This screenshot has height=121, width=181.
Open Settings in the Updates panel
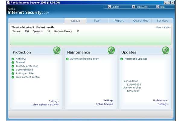pos(162,104)
